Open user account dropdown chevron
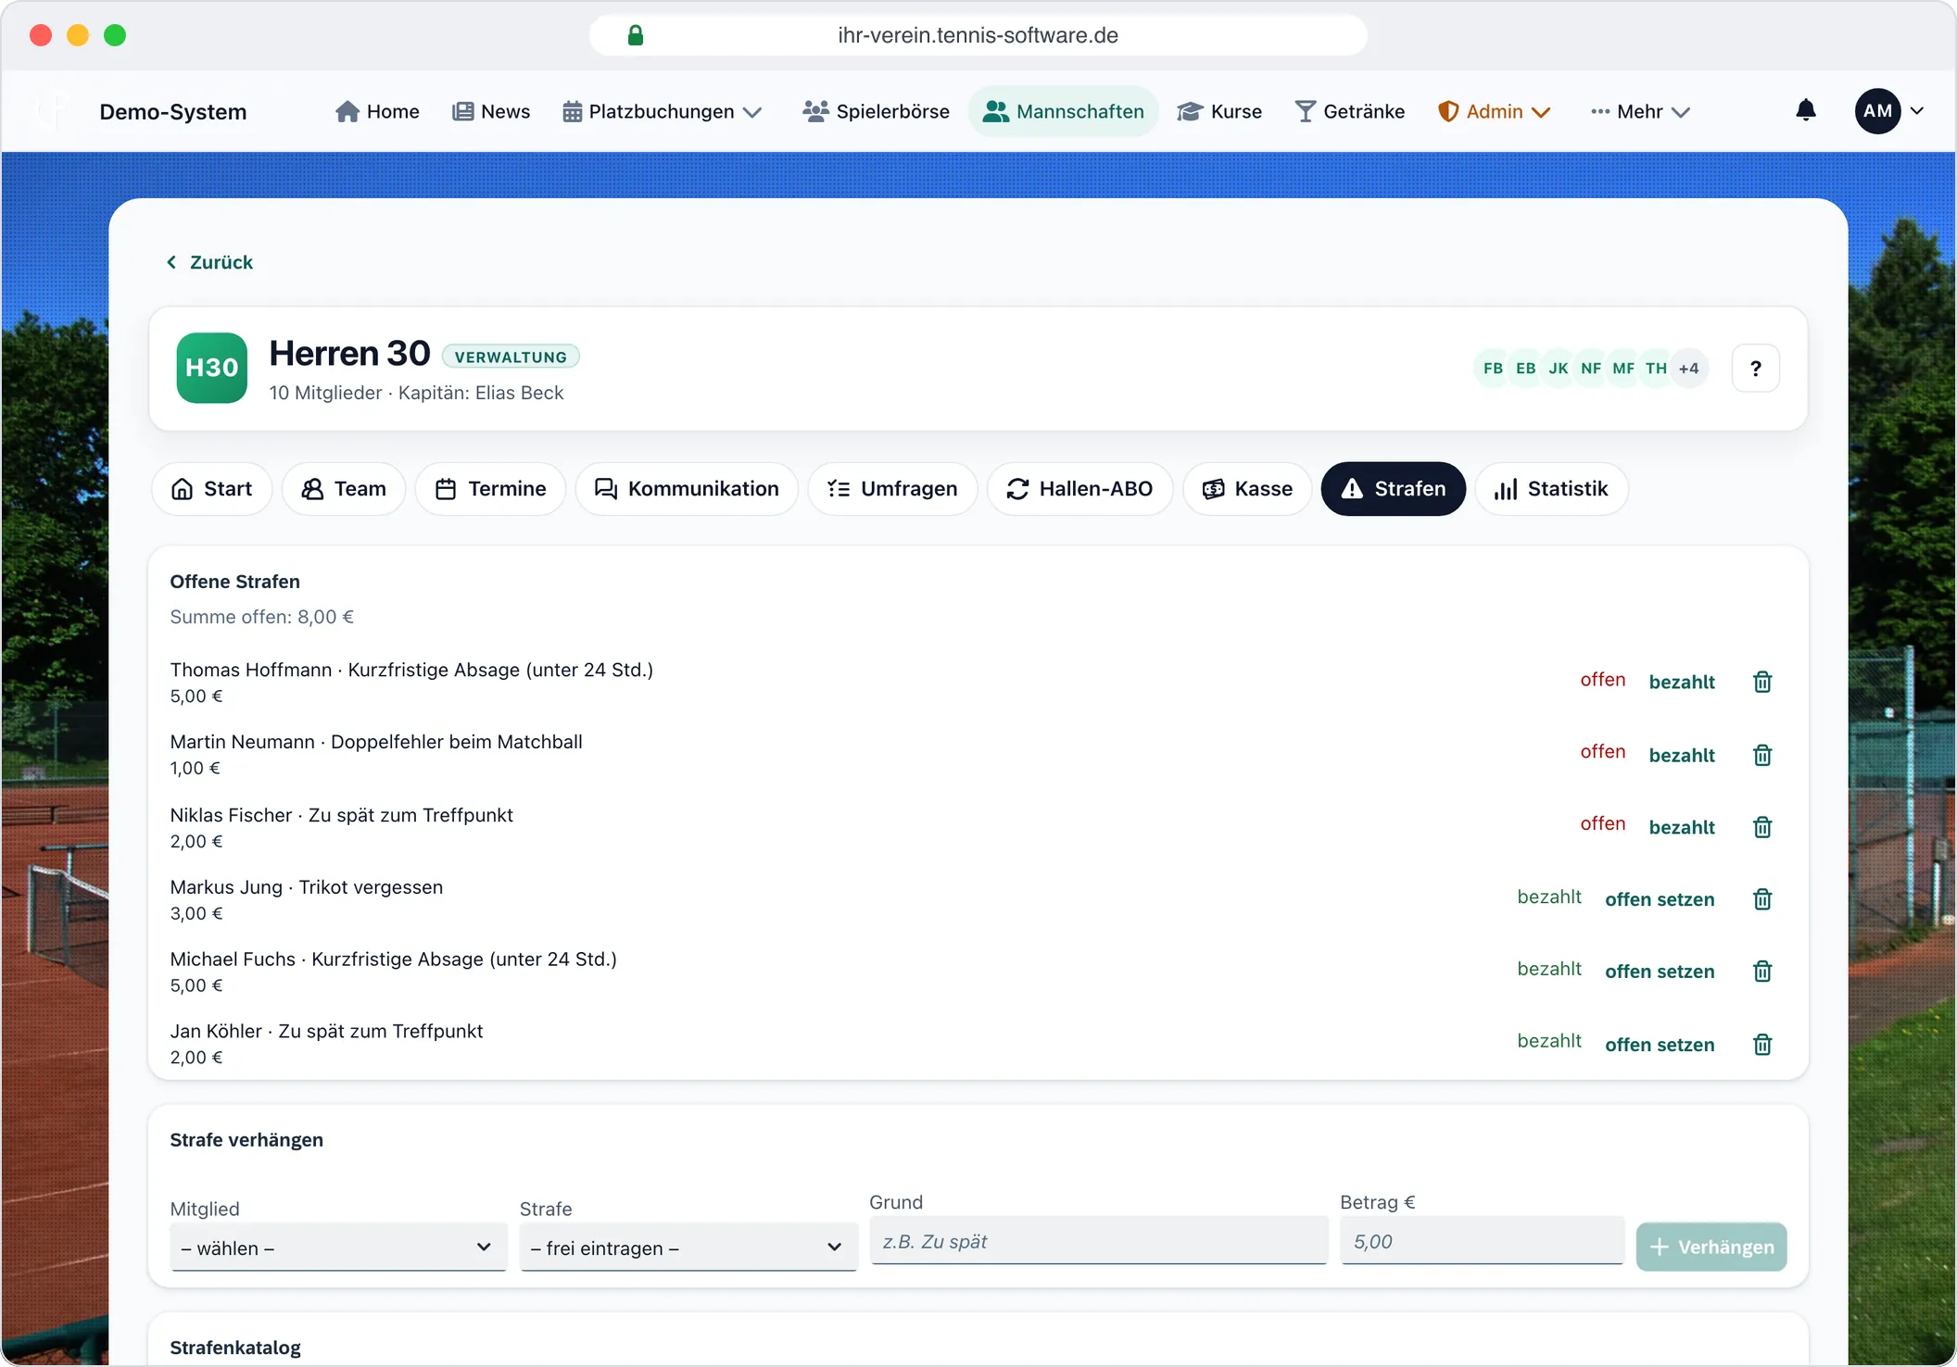 (1917, 111)
